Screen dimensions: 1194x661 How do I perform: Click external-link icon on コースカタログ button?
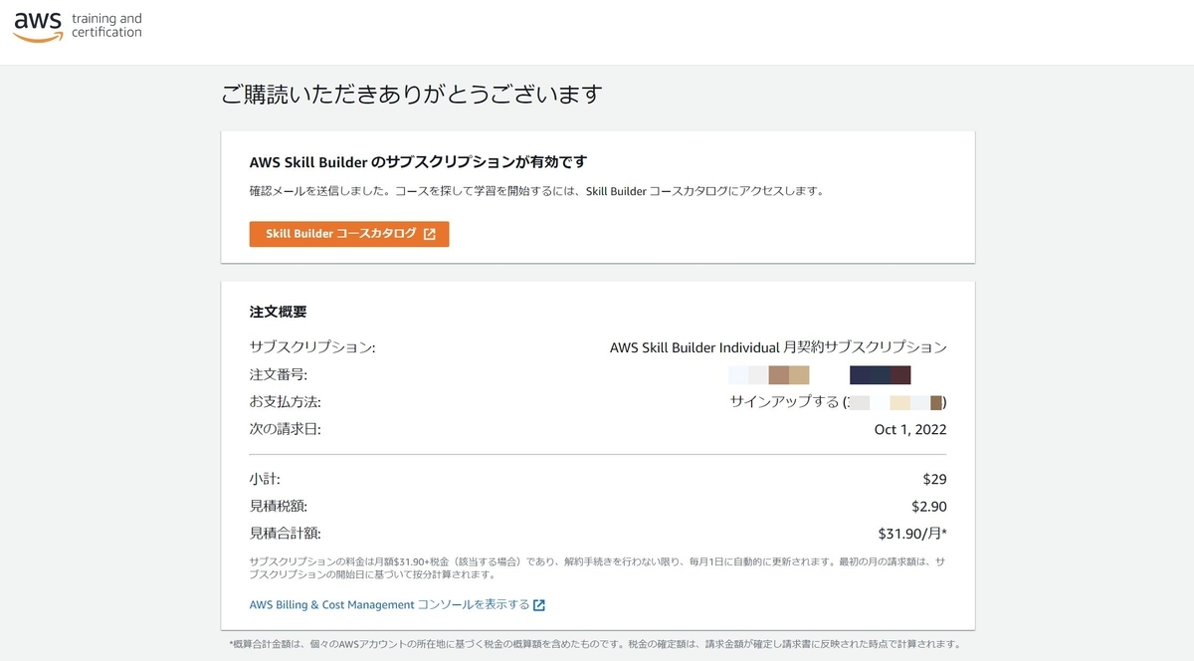coord(429,234)
